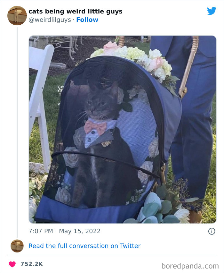
Task: Click the May 15, 2022 date
Action: click(80, 231)
